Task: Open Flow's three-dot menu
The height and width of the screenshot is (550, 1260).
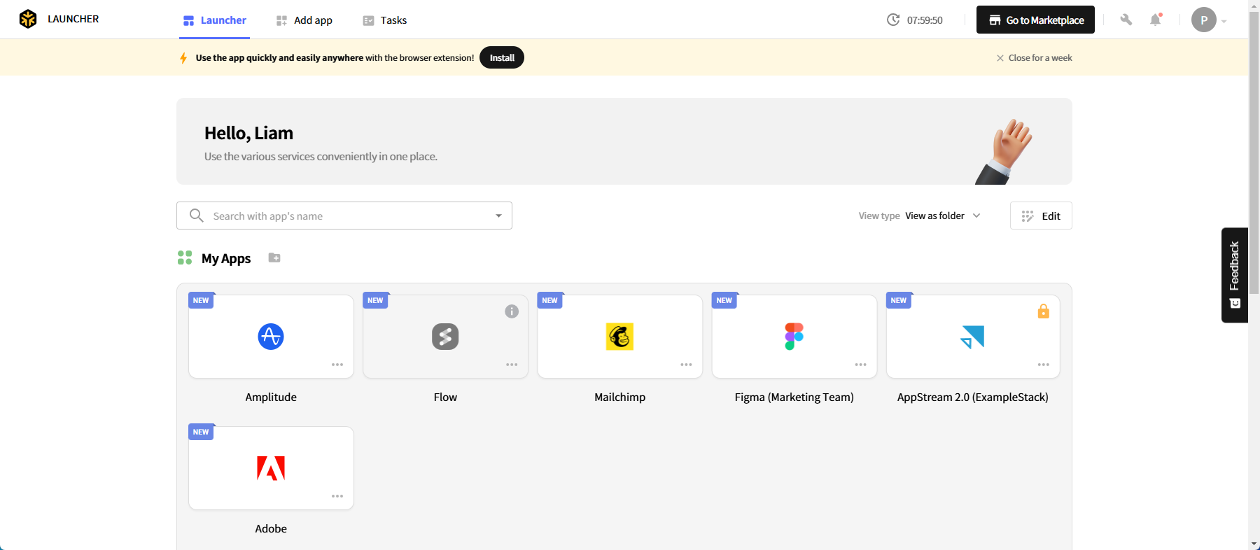Action: (512, 365)
